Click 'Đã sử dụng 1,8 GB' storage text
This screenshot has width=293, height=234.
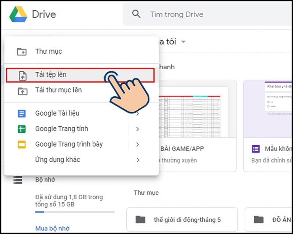69,201
